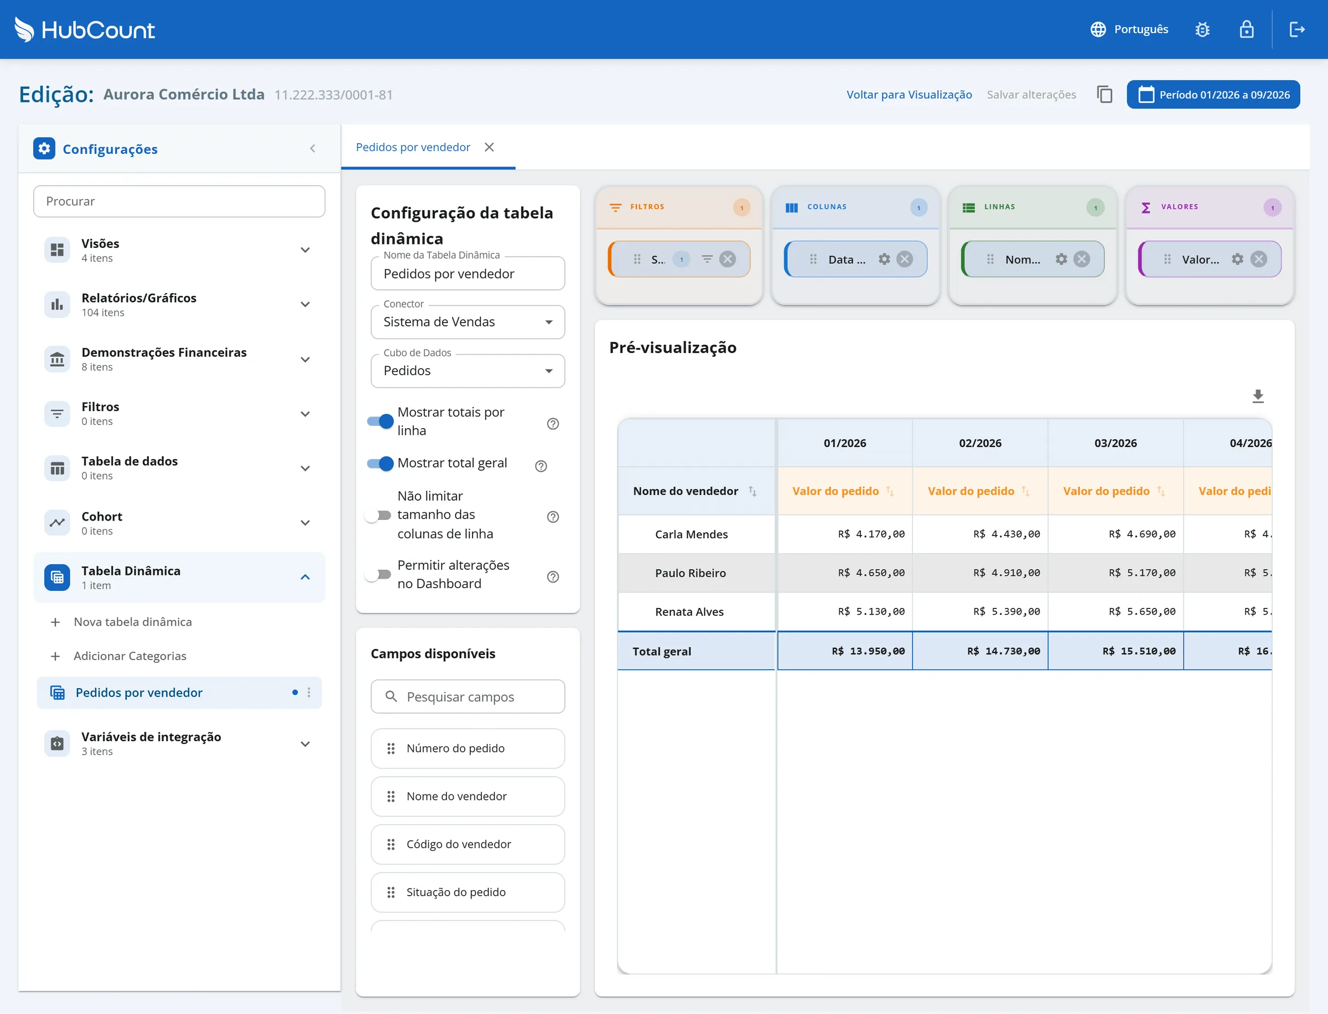Viewport: 1328px width, 1014px height.
Task: Enable Permitir alterações no Dashboard switch
Action: pos(378,575)
